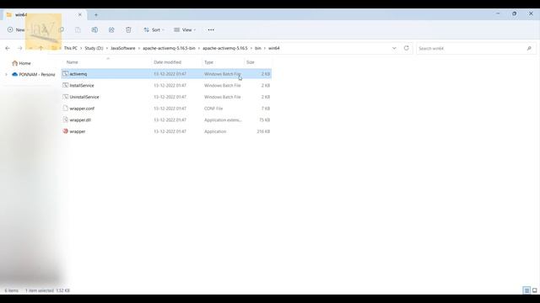This screenshot has width=540, height=303.
Task: Click the OneDrive cloud icon
Action: [x=15, y=74]
